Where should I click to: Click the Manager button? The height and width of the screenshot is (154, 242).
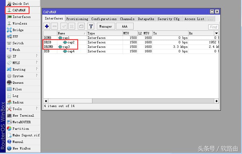pyautogui.click(x=106, y=27)
